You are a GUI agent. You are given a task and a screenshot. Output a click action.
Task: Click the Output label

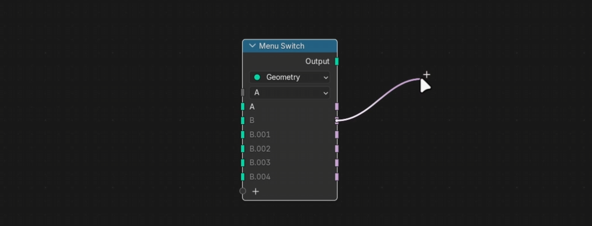(x=317, y=62)
